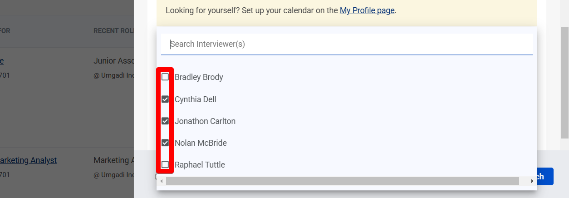The image size is (569, 198).
Task: Click the left scroll arrow icon
Action: tap(161, 181)
